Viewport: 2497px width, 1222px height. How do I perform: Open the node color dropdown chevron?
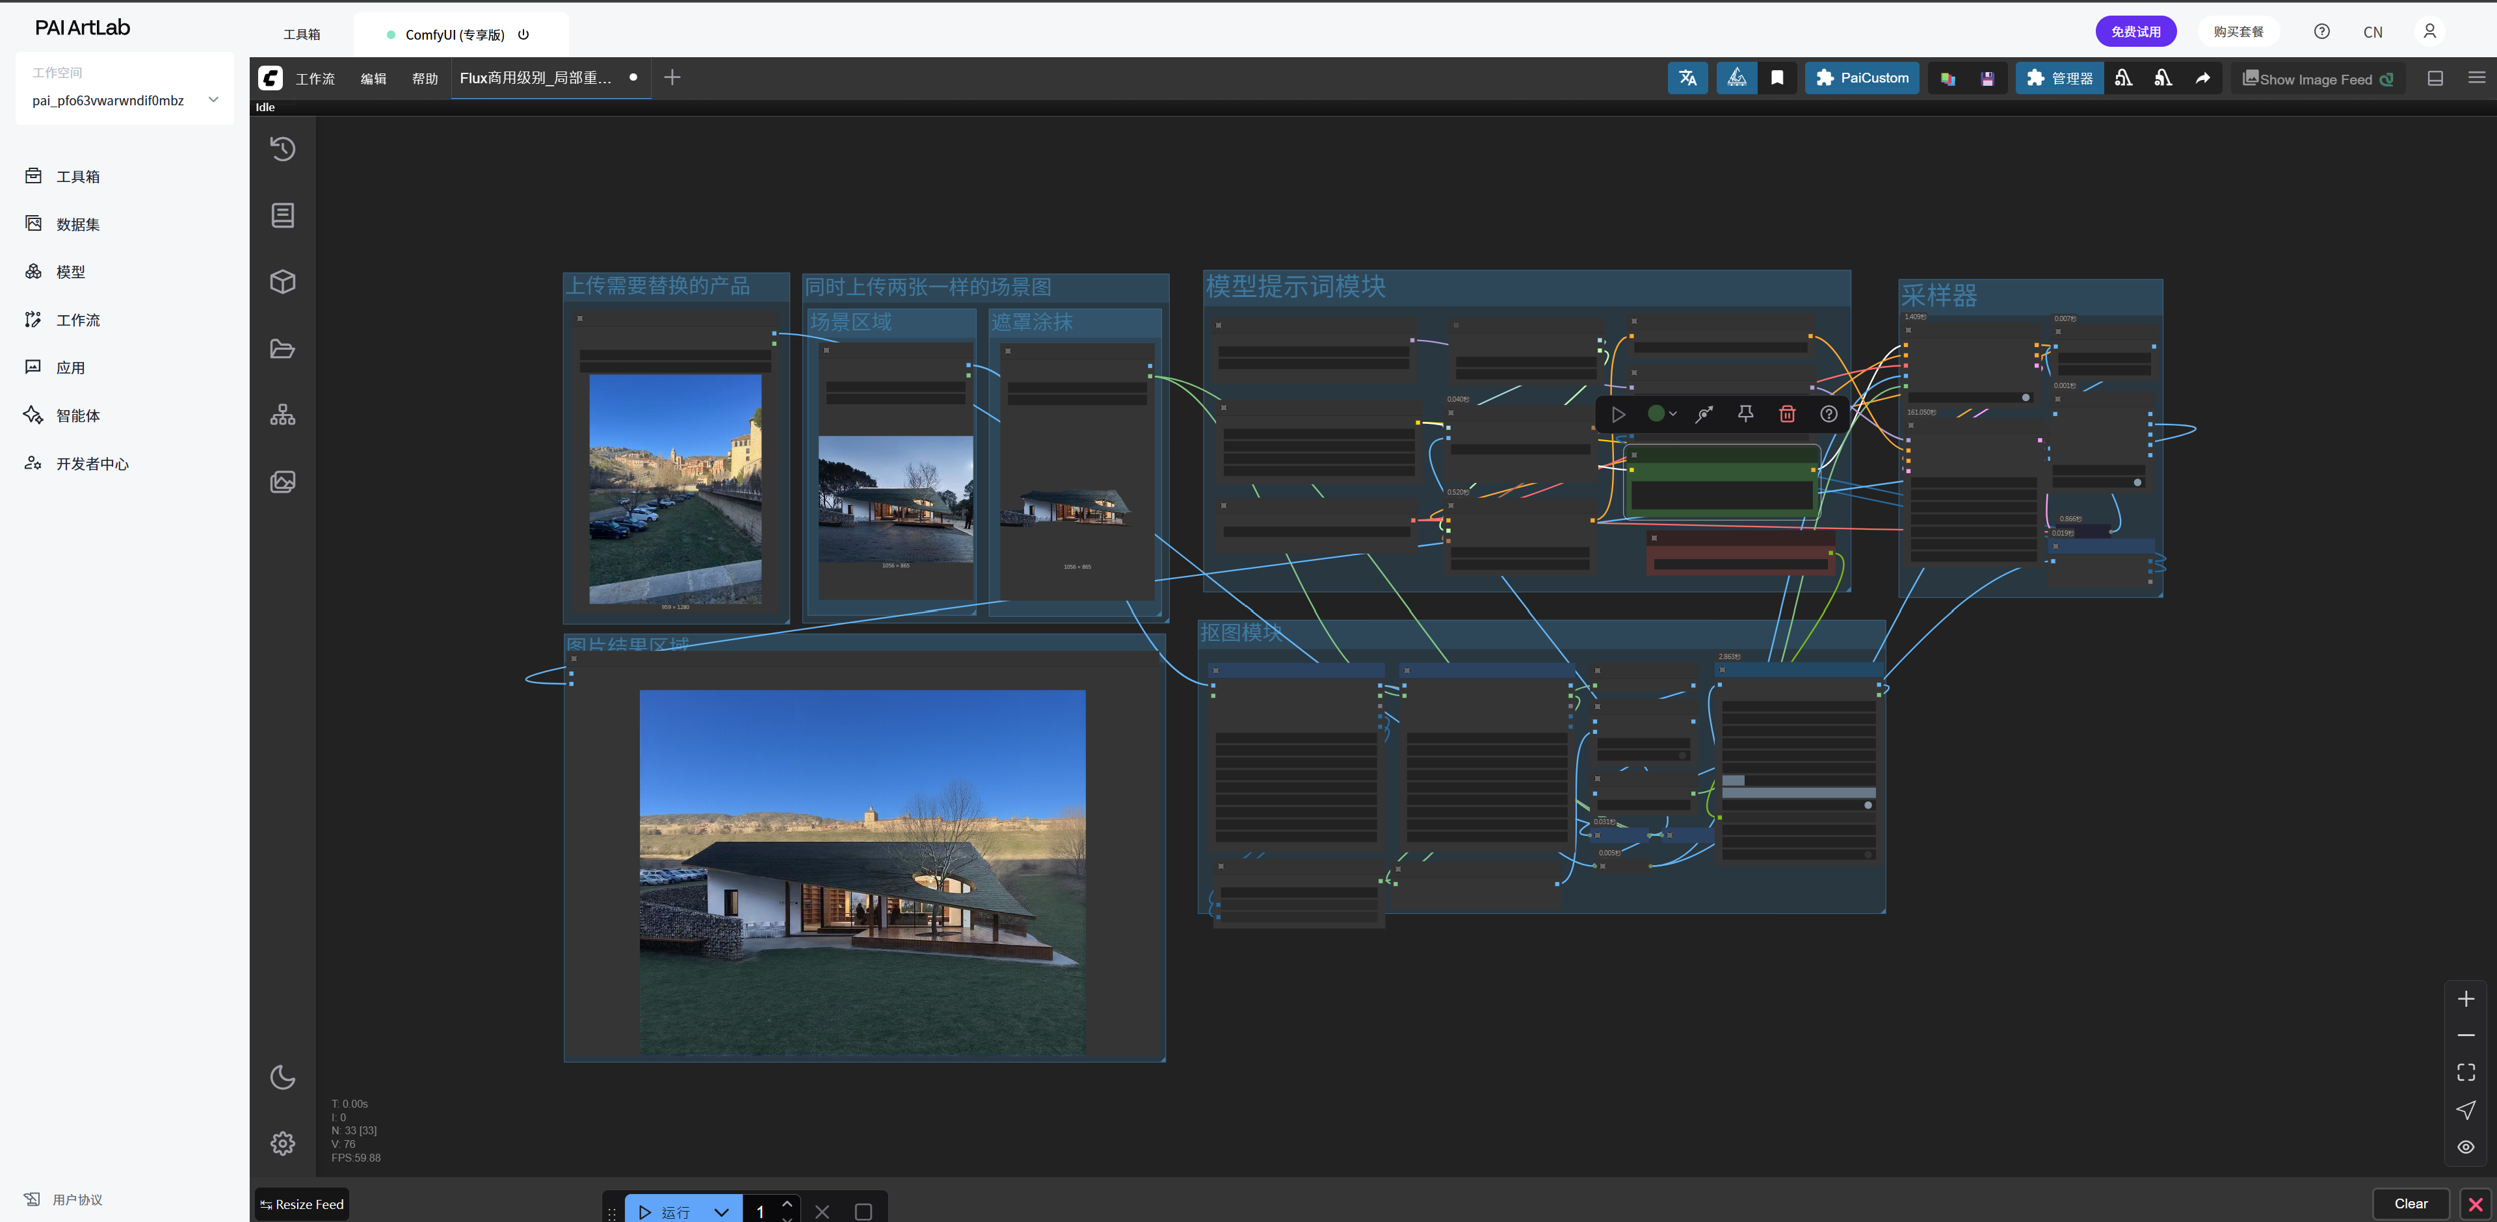tap(1673, 414)
